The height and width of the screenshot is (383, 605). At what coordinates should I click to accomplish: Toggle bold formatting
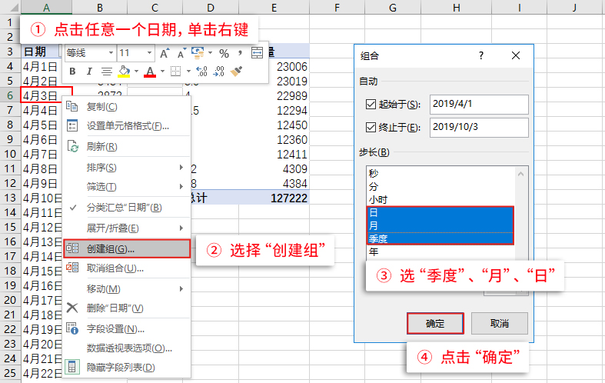[x=72, y=72]
